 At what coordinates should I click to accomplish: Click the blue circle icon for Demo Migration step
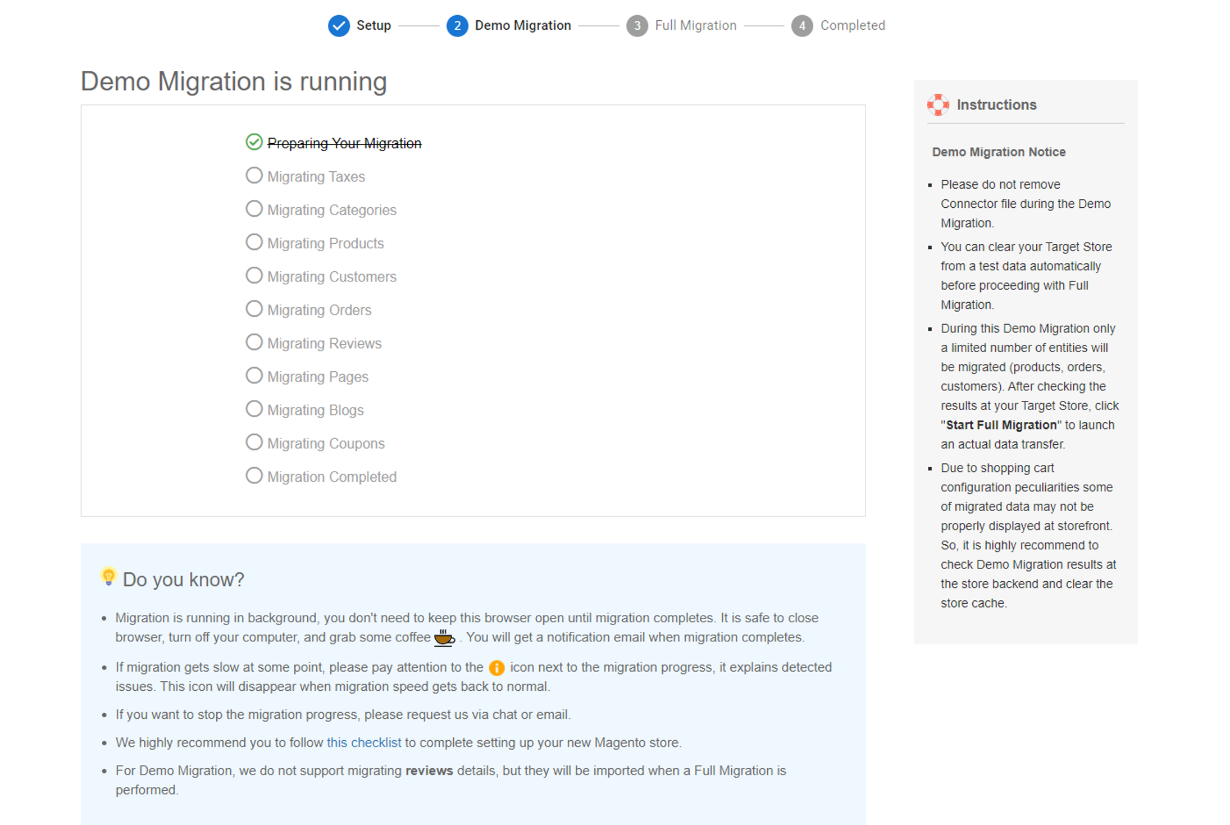[x=455, y=25]
